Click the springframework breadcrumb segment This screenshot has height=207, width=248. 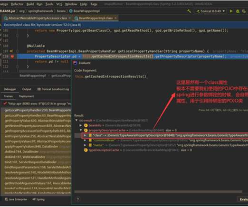(x=40, y=11)
